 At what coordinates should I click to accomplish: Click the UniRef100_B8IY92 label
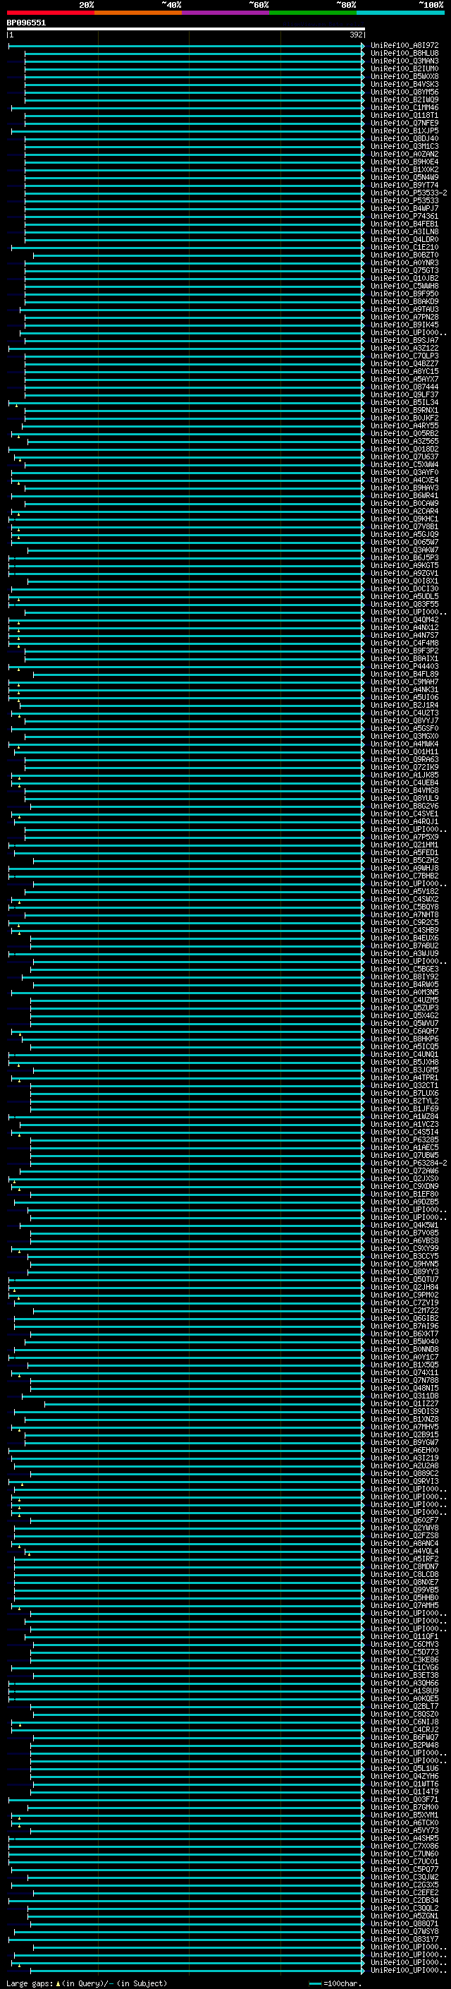tap(404, 977)
